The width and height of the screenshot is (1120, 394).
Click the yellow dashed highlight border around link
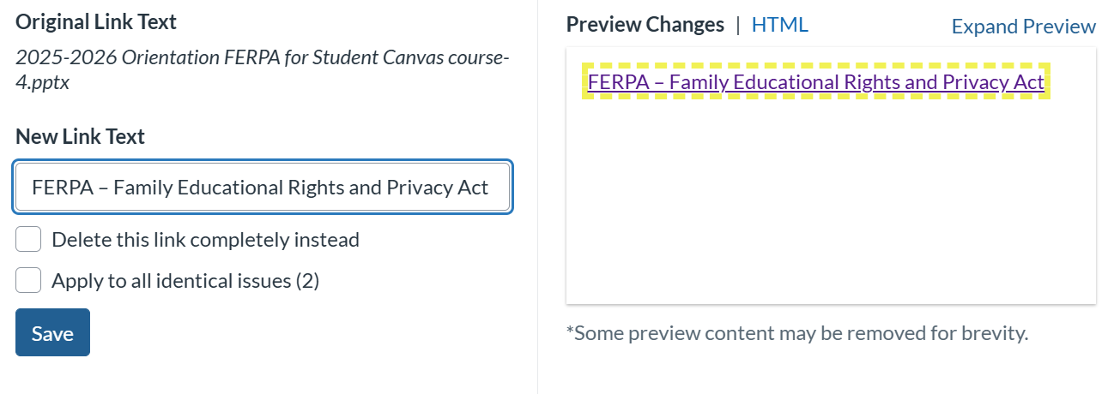(815, 65)
